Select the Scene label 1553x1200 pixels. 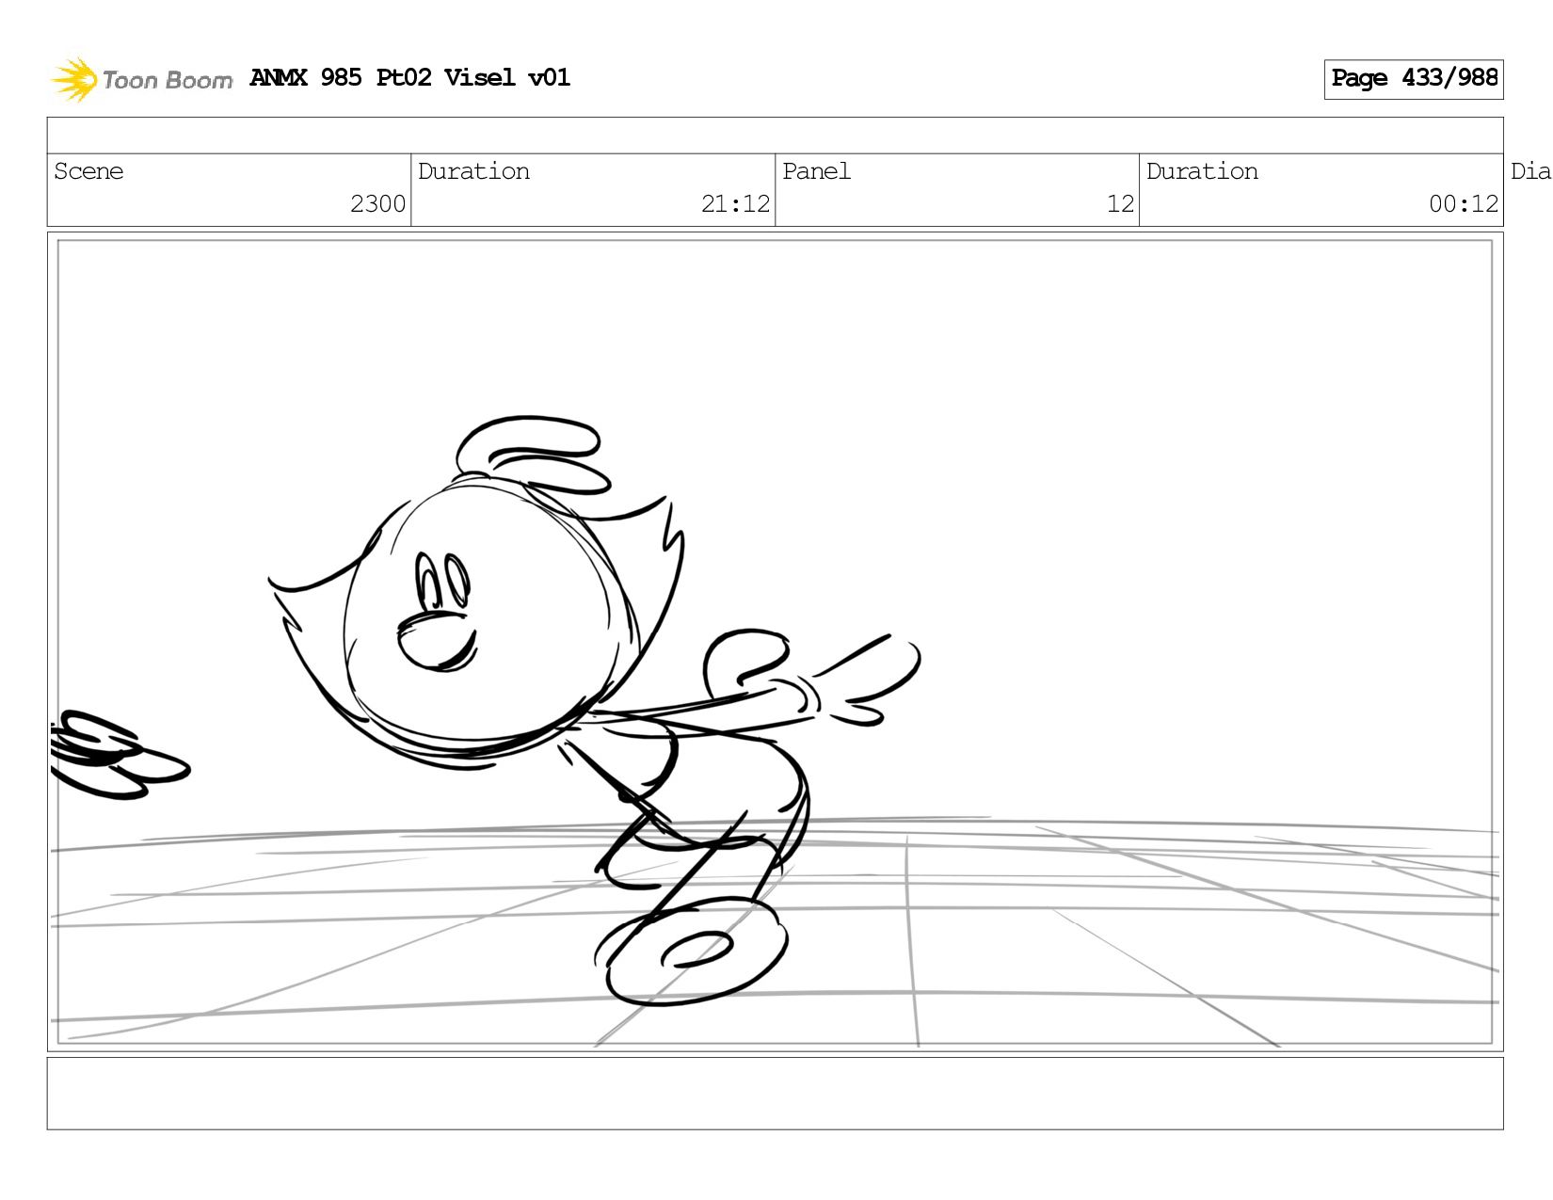pos(88,171)
